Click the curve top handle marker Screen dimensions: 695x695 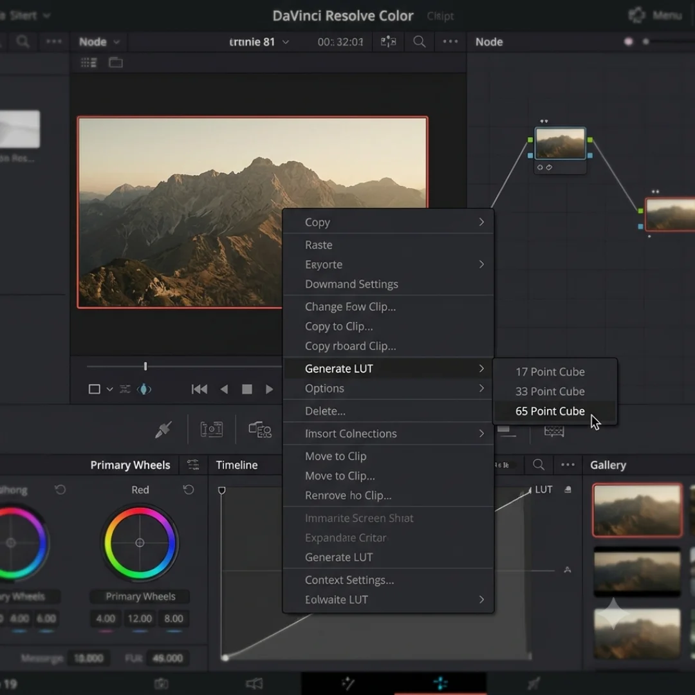[221, 490]
